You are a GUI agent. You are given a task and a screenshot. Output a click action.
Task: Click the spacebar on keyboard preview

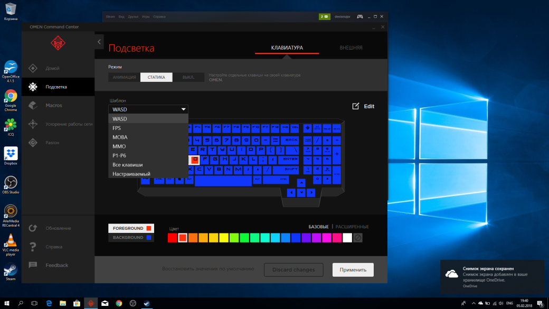[223, 181]
